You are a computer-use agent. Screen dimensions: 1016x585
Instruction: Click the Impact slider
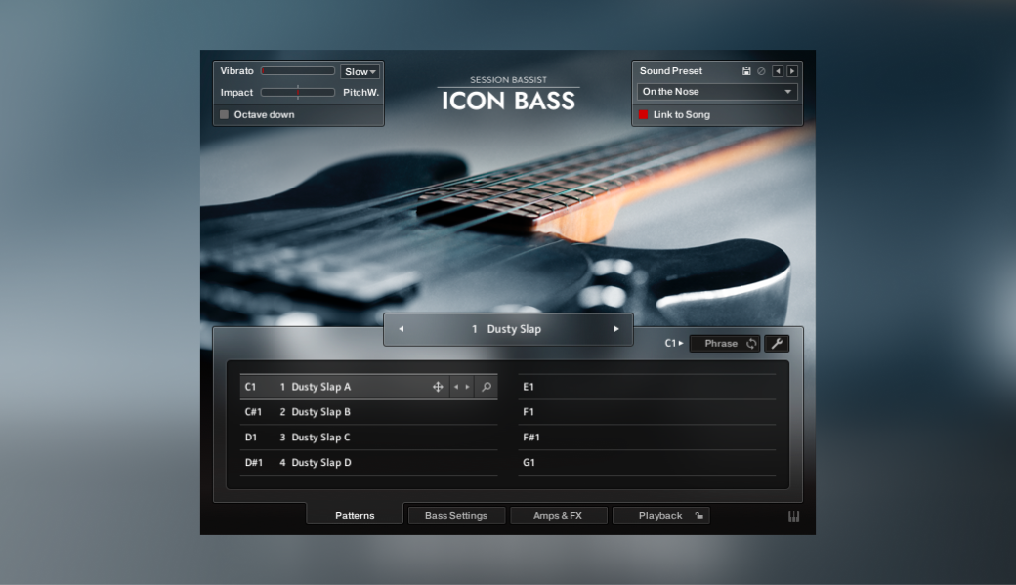coord(297,93)
